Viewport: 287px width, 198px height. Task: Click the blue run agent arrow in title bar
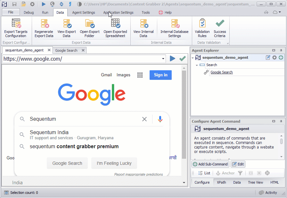44,4
